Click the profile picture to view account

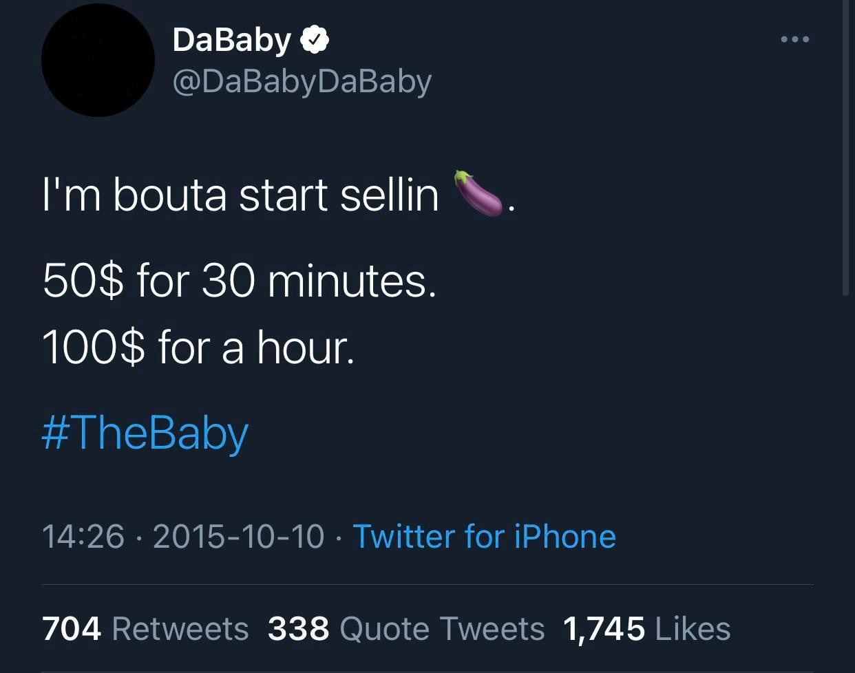click(x=98, y=60)
